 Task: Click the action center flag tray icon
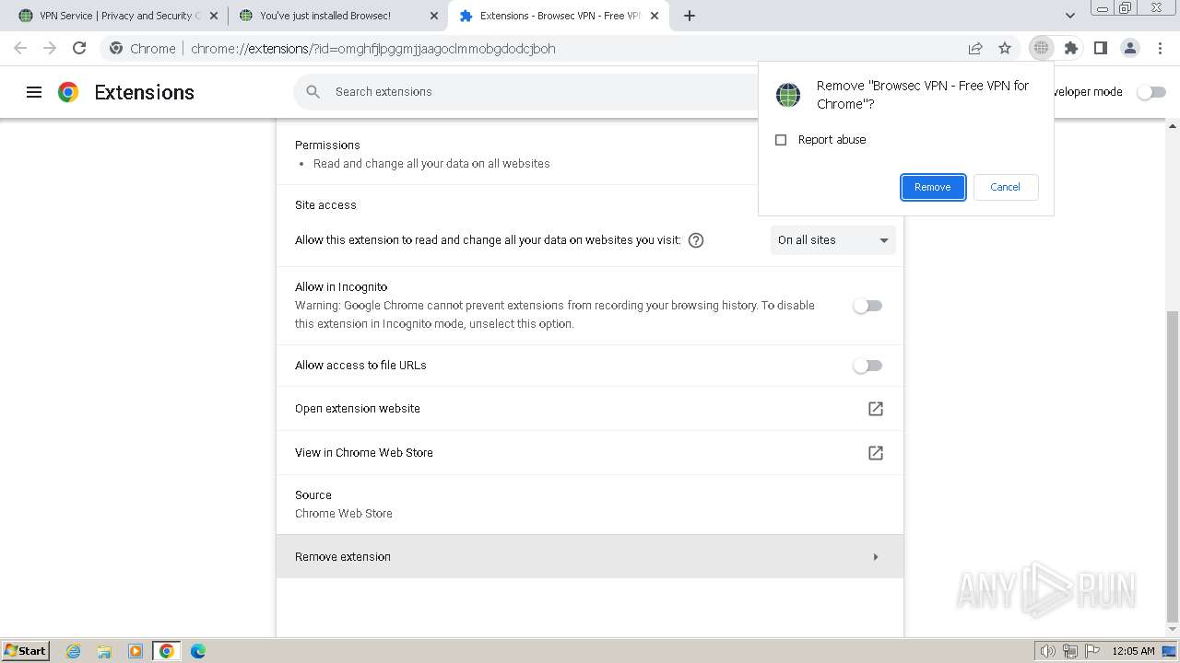point(1091,651)
